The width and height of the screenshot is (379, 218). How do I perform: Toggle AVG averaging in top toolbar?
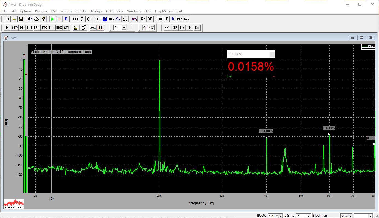(186, 19)
